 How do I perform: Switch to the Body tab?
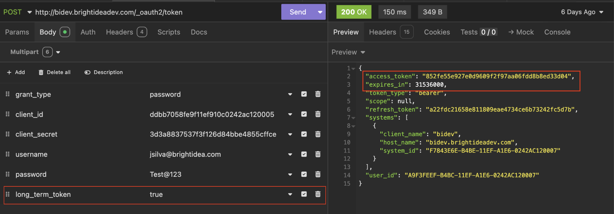[54, 32]
